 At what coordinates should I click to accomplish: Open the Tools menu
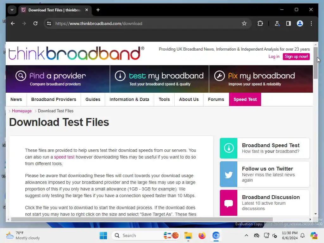pyautogui.click(x=164, y=99)
